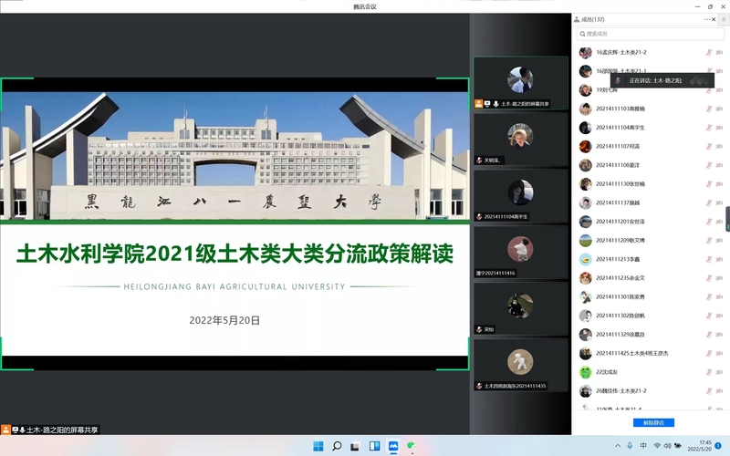Screen dimensions: 730x456
Task: Toggle muted mic icon for 20214111103高雅楠
Action: [707, 109]
